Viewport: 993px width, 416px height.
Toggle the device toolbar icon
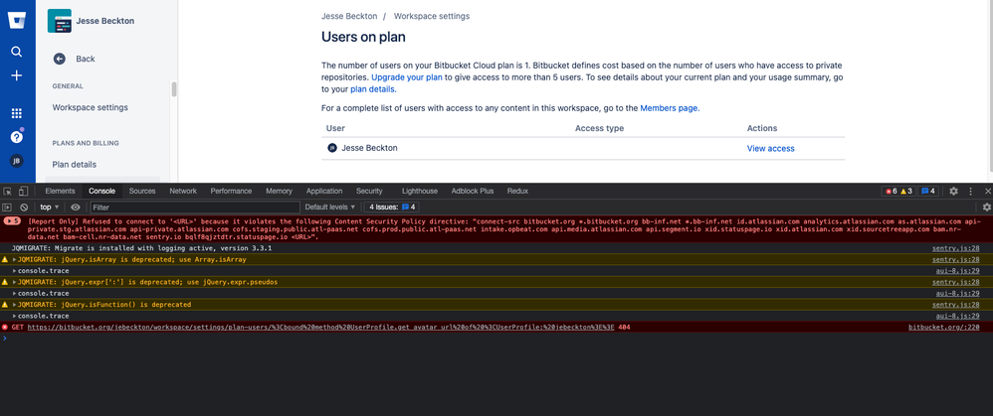[x=23, y=191]
